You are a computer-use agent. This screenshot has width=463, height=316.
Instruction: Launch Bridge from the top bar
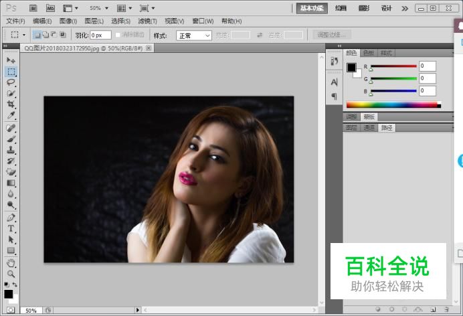(33, 8)
